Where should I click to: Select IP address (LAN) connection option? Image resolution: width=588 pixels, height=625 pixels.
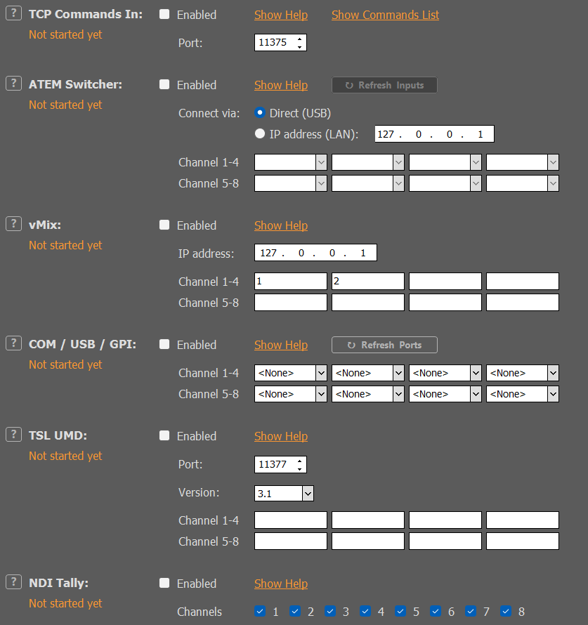coord(260,133)
